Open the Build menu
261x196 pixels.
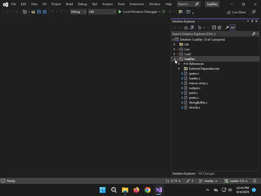pyautogui.click(x=69, y=4)
